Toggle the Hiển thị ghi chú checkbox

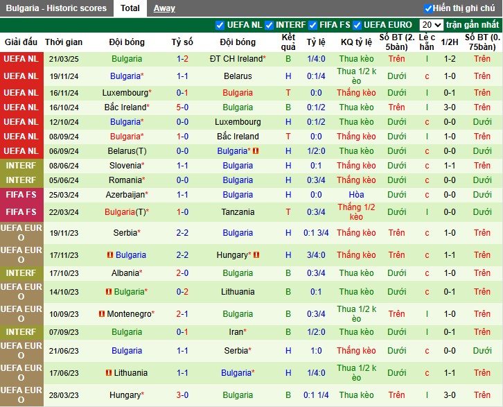click(428, 8)
